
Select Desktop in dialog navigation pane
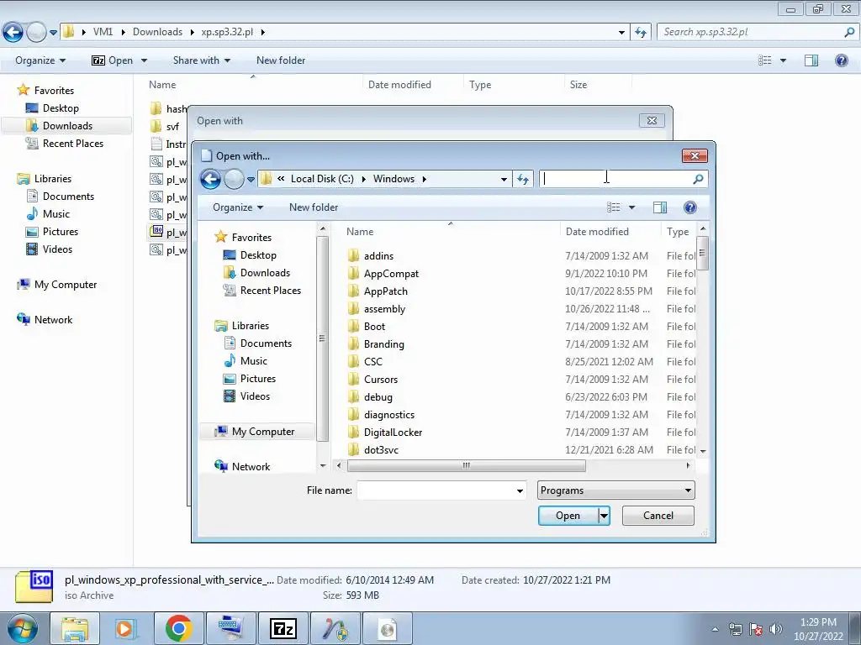tap(257, 255)
